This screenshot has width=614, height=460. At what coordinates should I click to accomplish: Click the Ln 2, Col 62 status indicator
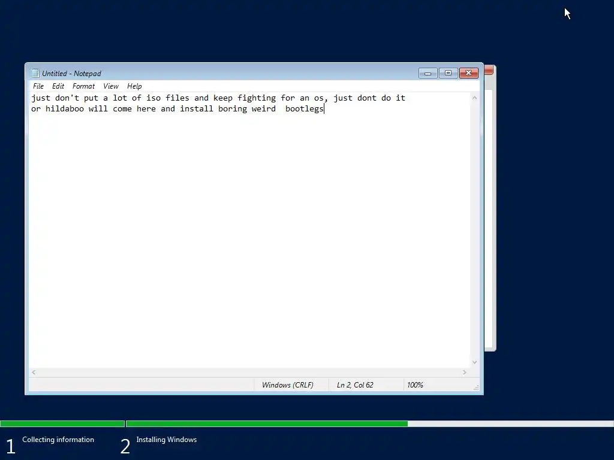[355, 385]
